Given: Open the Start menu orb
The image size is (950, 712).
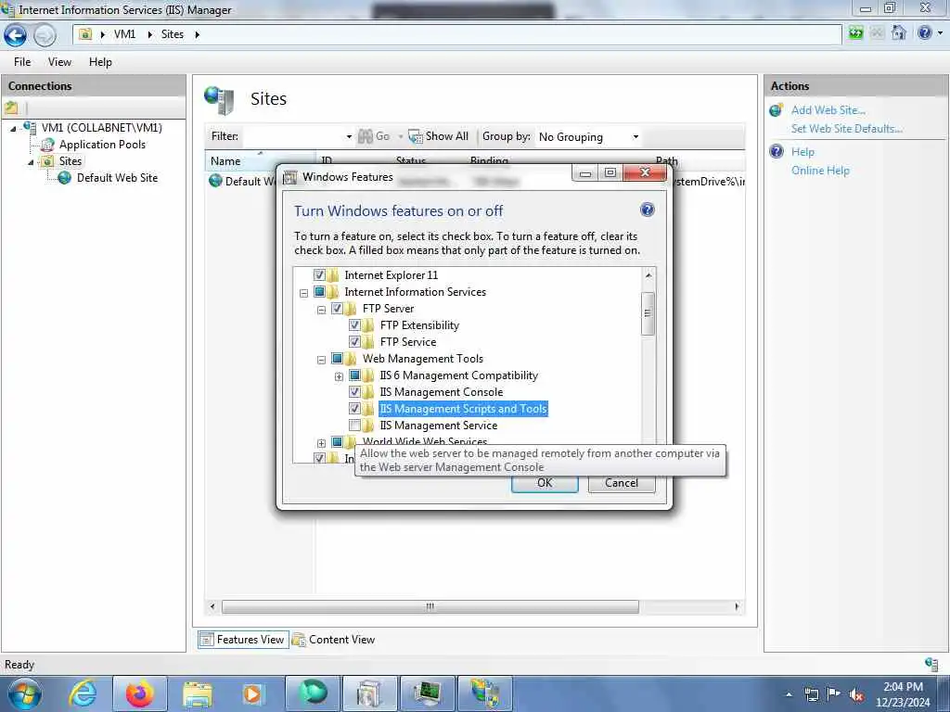Looking at the screenshot, I should click(x=25, y=693).
